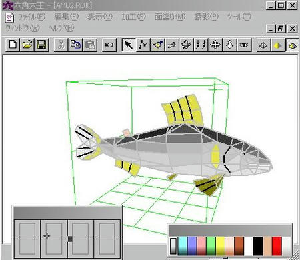This screenshot has width=300, height=260.
Task: Click the fish's tail fin
Action: pyautogui.click(x=88, y=142)
